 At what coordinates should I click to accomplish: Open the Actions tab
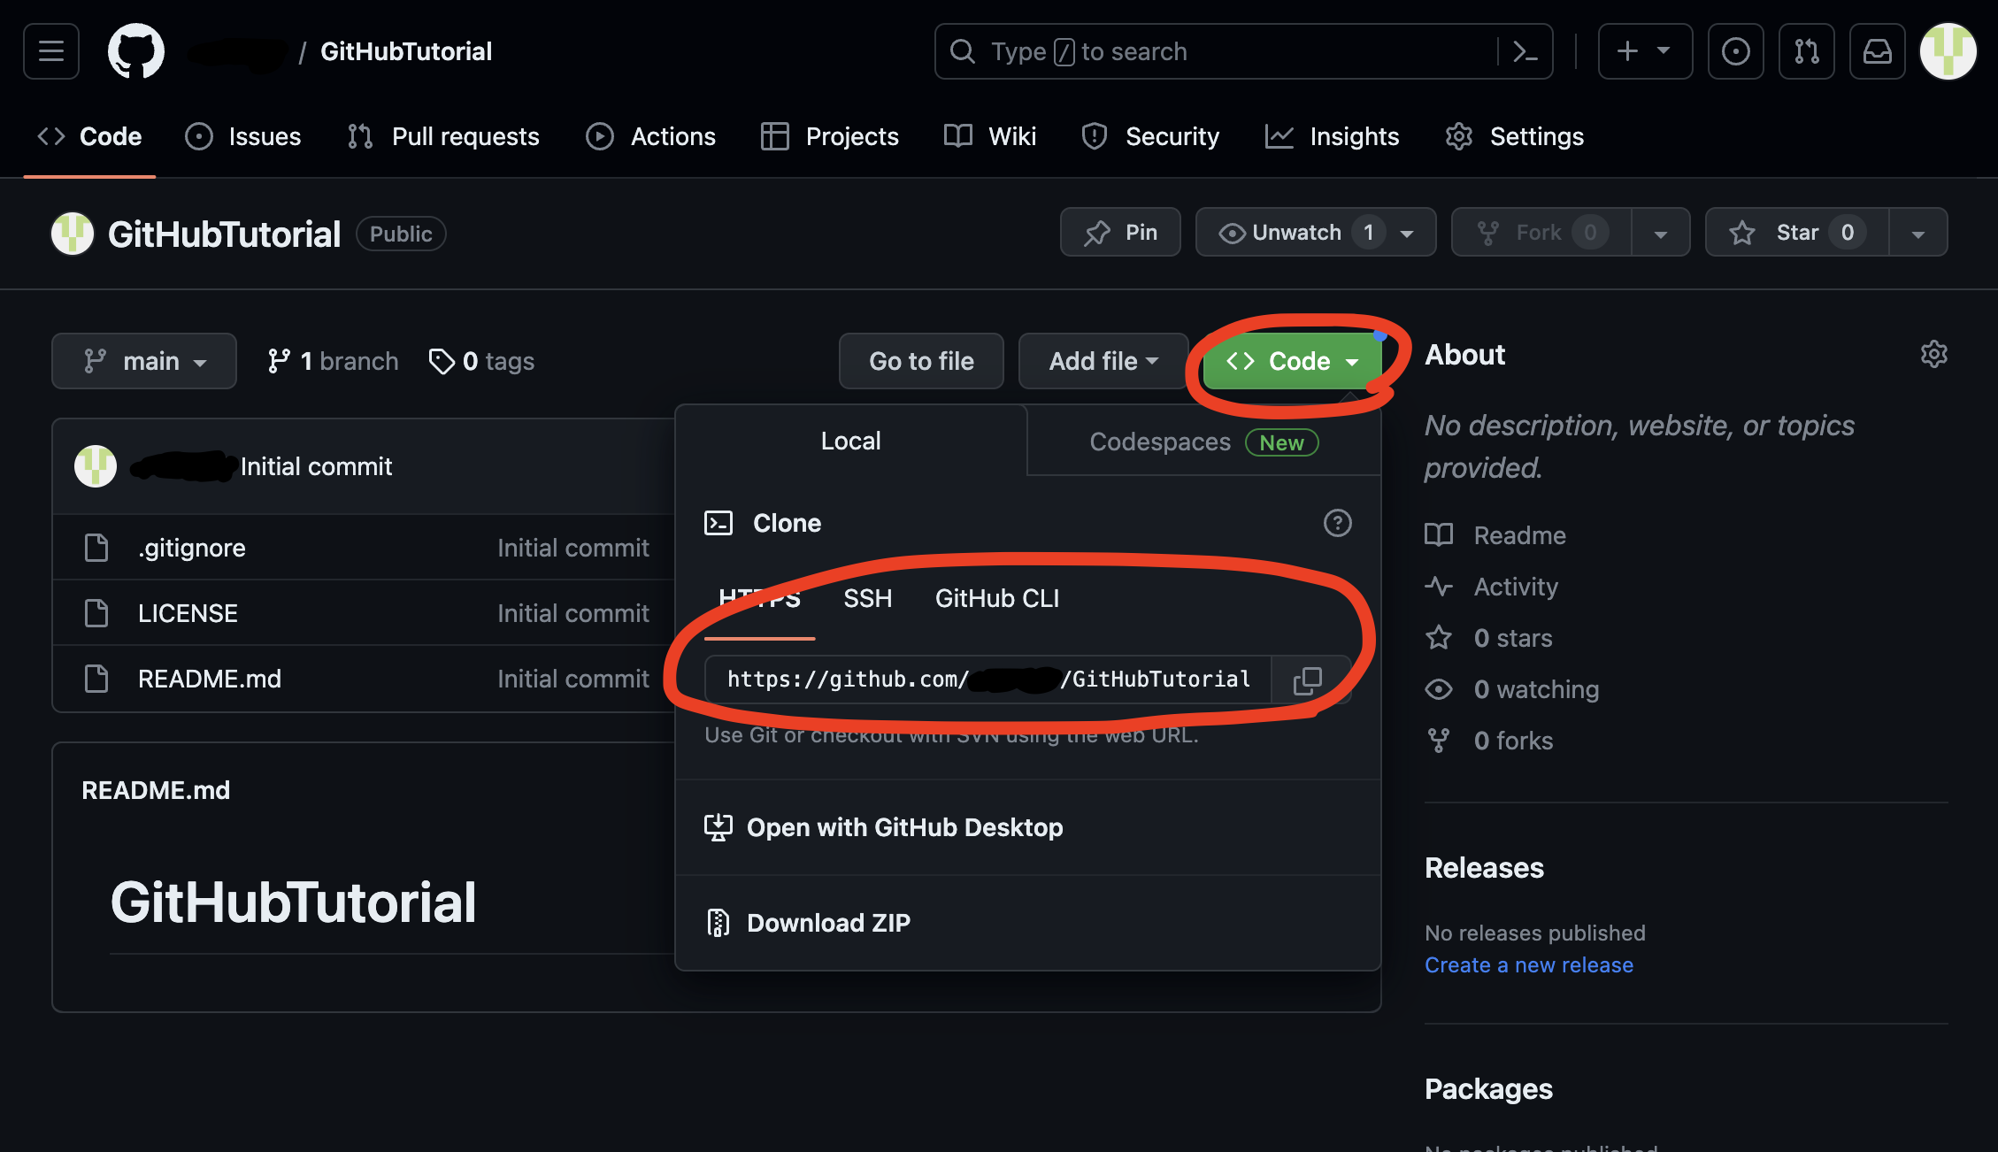point(651,136)
